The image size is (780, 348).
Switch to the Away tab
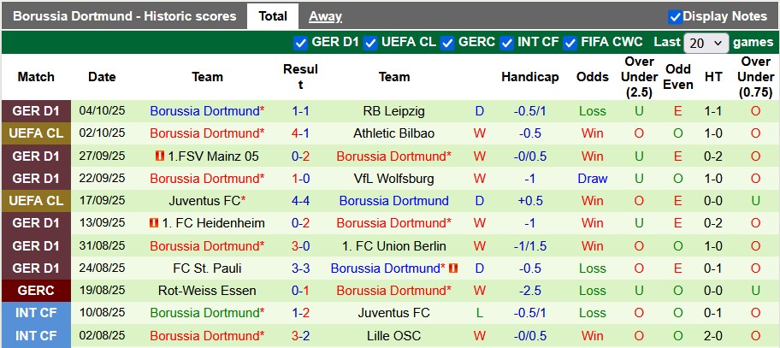coord(325,16)
